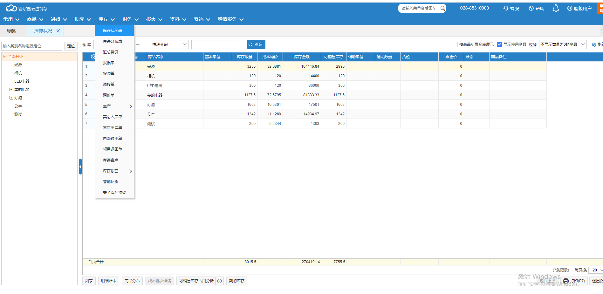Uncheck 显示停用商品 checkbox
Image resolution: width=603 pixels, height=294 pixels.
(x=499, y=44)
